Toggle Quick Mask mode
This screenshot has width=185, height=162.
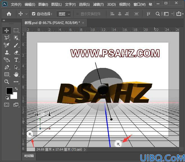pyautogui.click(x=7, y=105)
